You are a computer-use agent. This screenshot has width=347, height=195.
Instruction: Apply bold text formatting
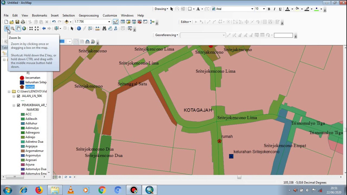coord(269,9)
